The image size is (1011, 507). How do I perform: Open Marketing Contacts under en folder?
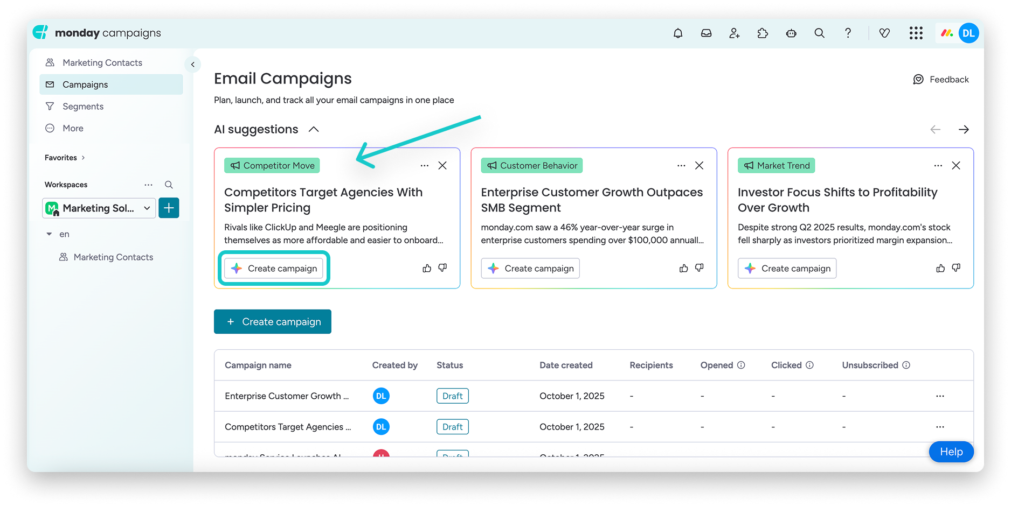(x=113, y=257)
